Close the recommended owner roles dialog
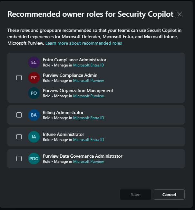Screen dimensions: 195x210 pyautogui.click(x=180, y=14)
